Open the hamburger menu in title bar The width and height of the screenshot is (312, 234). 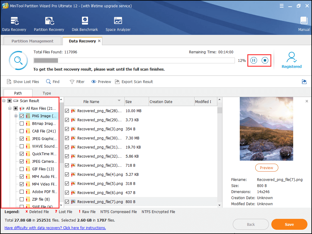282,6
